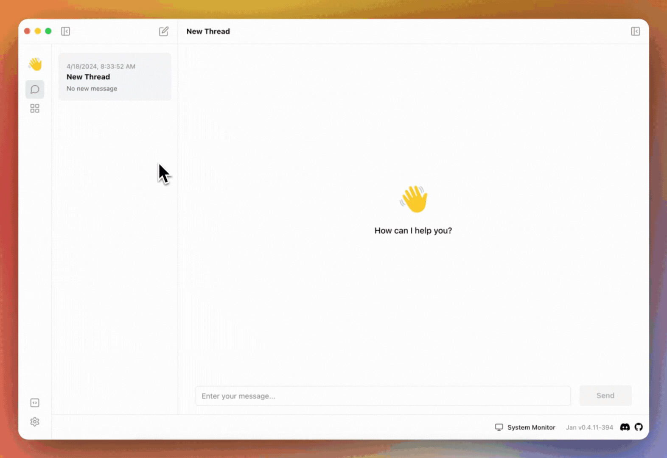Click the compose new thread icon
The height and width of the screenshot is (458, 667).
(163, 31)
